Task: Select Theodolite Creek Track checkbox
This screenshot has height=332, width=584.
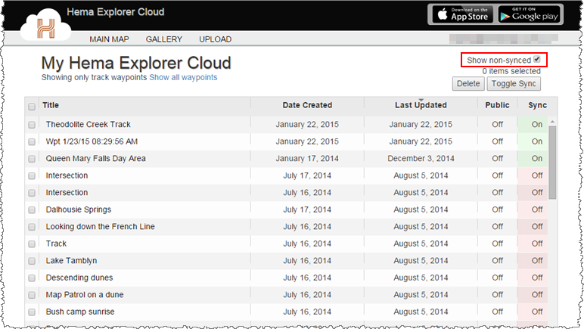Action: (32, 125)
